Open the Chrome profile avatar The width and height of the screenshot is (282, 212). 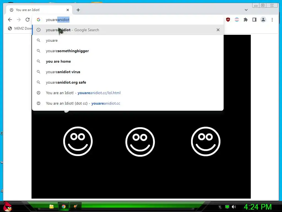263,20
